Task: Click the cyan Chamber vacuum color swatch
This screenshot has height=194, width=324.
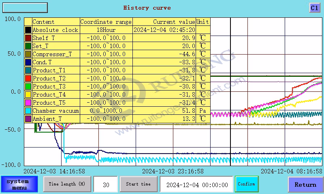Action: click(28, 111)
